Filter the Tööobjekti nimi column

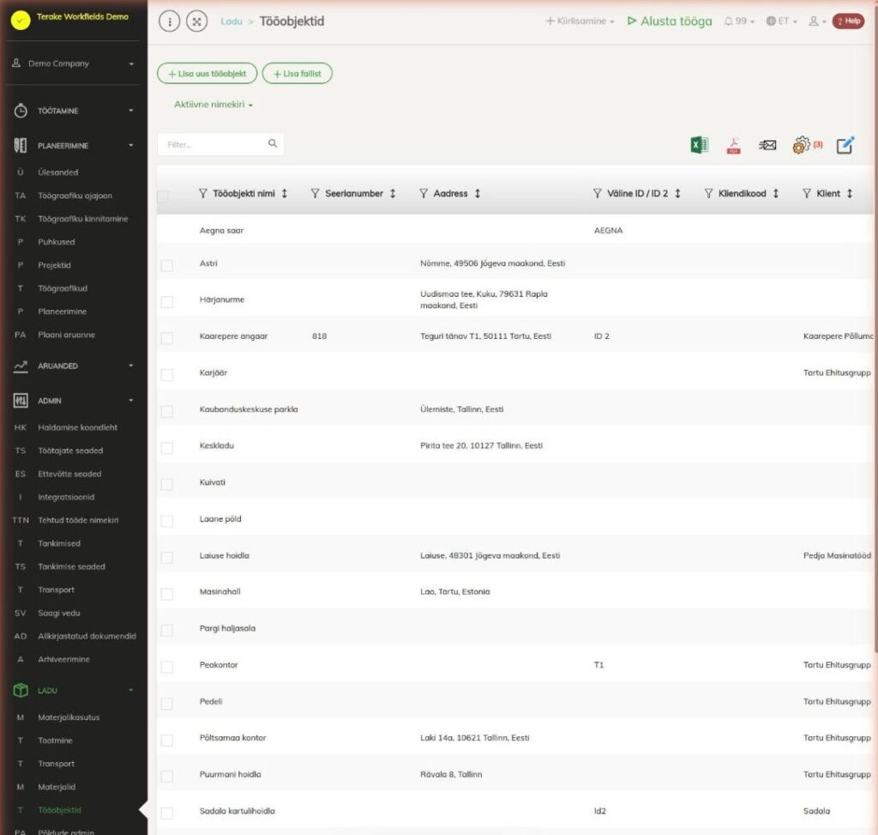202,193
